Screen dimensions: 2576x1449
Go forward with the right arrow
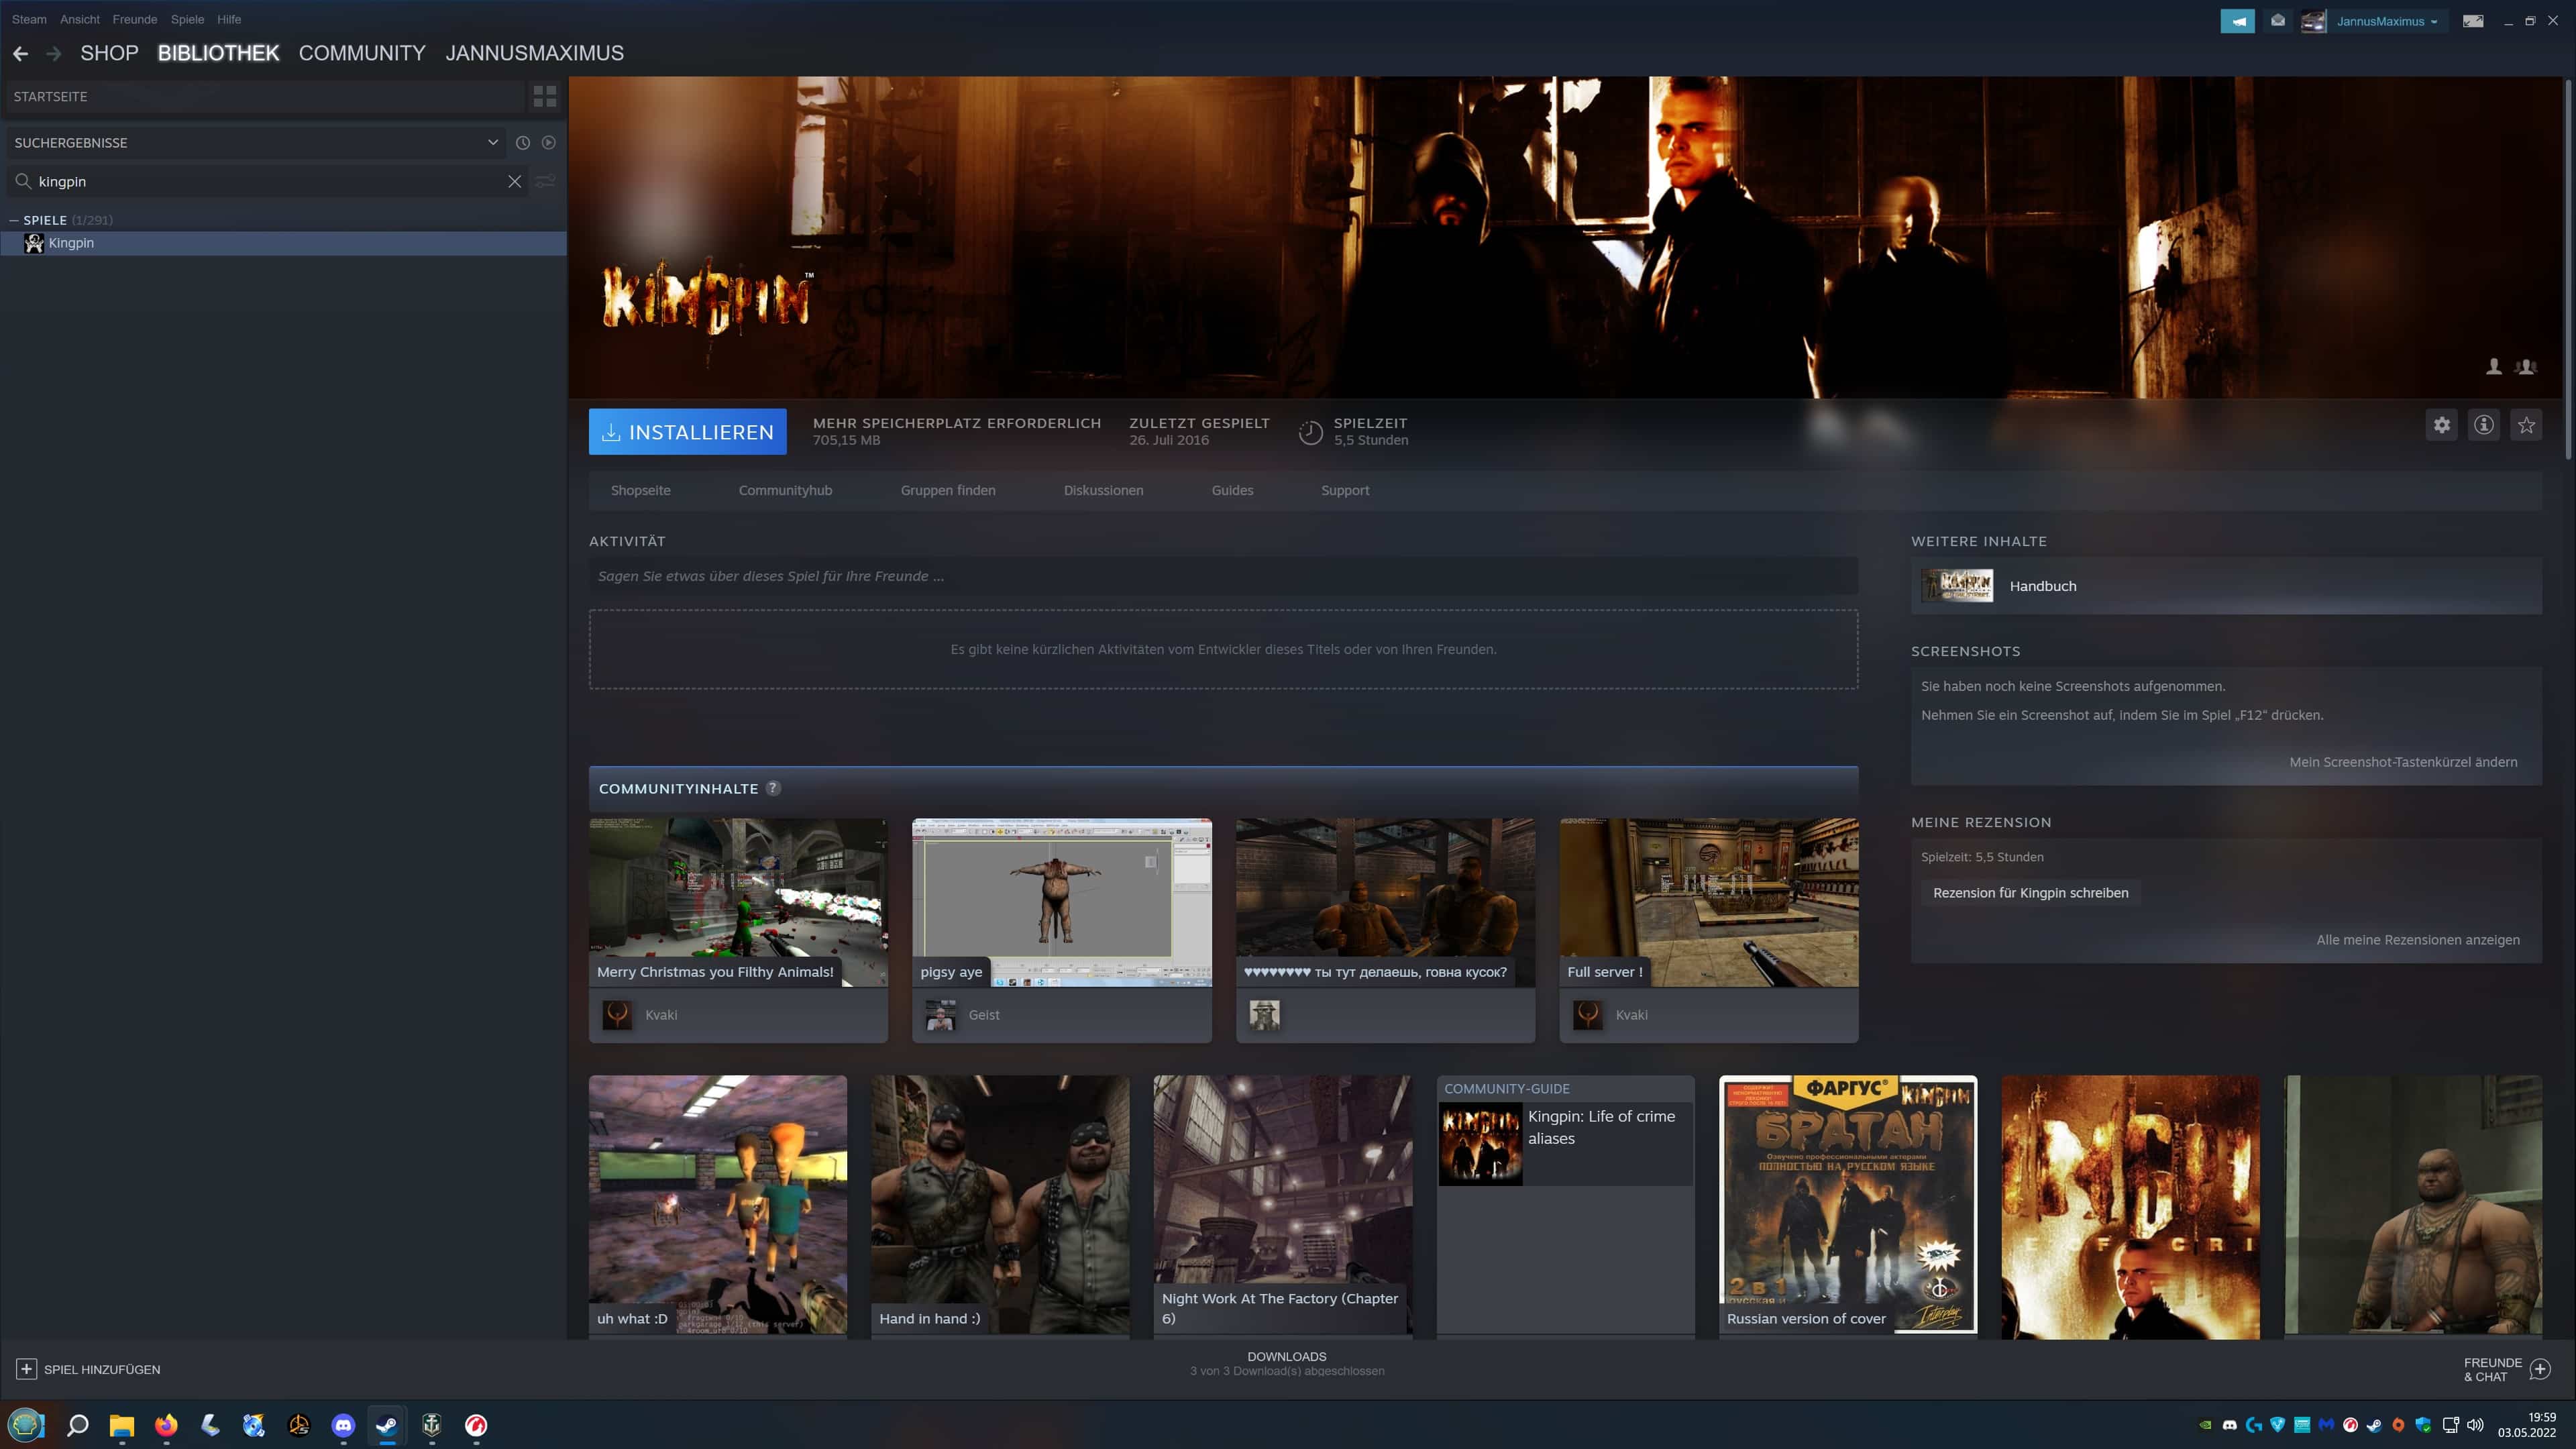pos(54,53)
